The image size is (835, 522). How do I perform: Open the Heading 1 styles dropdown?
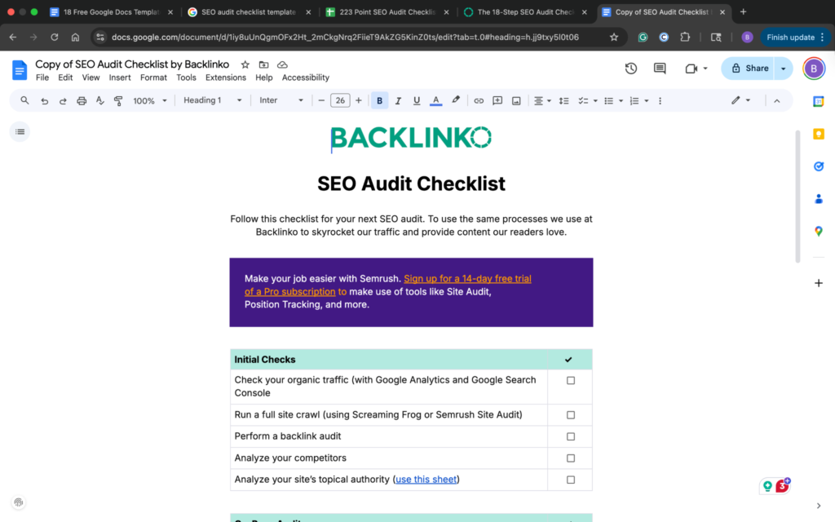211,100
